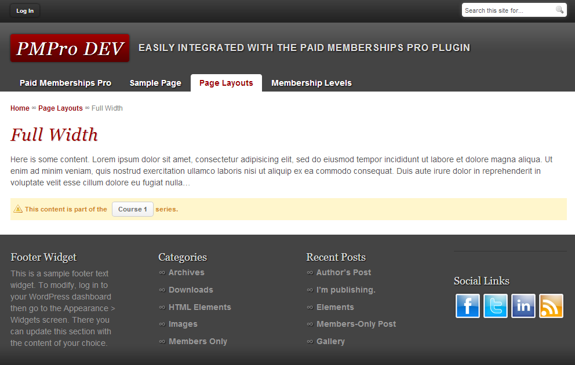Open the Facebook social link icon
This screenshot has height=365, width=575.
pyautogui.click(x=468, y=306)
